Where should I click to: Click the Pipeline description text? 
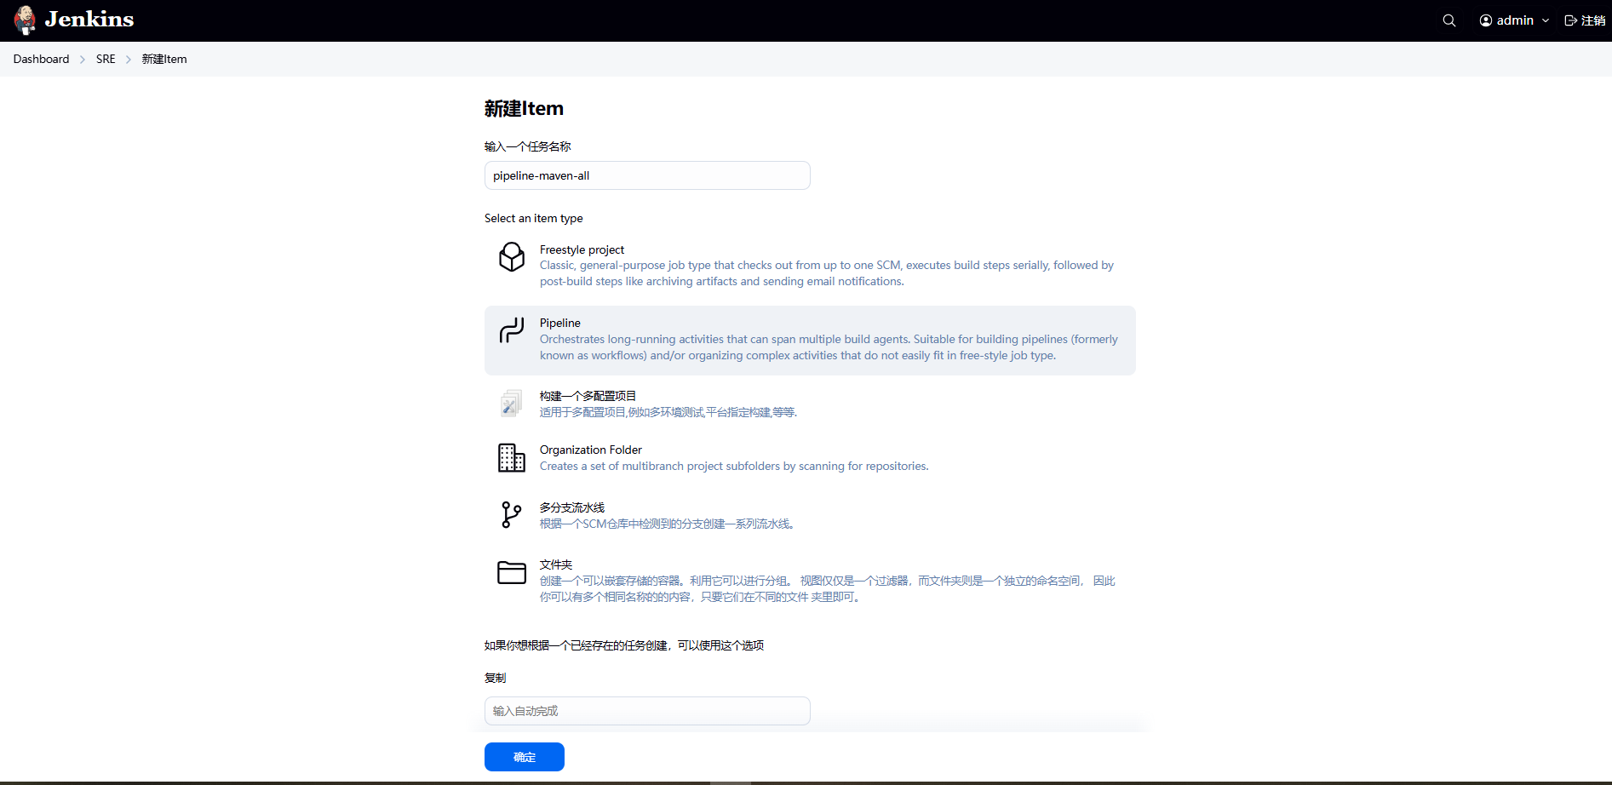(x=829, y=347)
